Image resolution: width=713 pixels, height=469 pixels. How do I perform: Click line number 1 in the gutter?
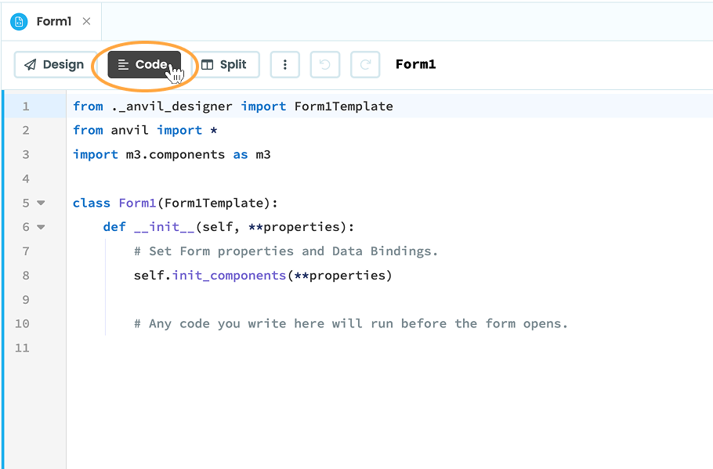coord(26,106)
